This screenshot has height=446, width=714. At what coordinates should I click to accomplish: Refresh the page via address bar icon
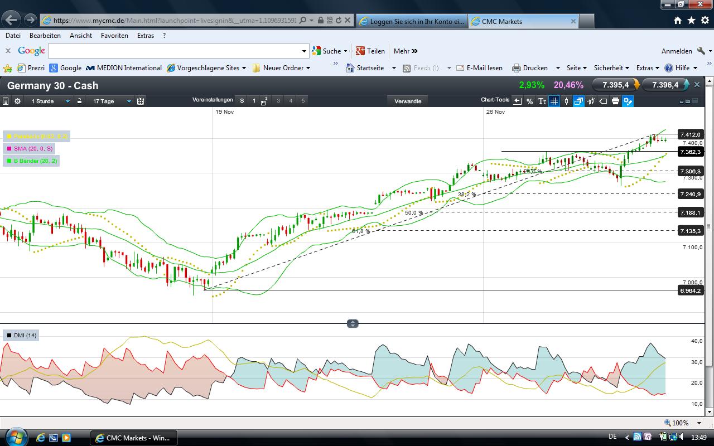[x=339, y=20]
